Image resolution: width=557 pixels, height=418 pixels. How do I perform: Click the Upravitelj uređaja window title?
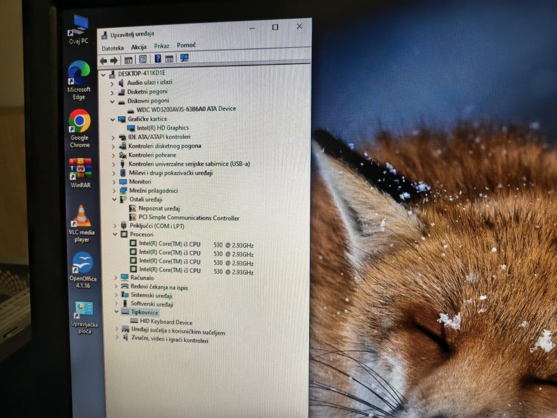132,35
